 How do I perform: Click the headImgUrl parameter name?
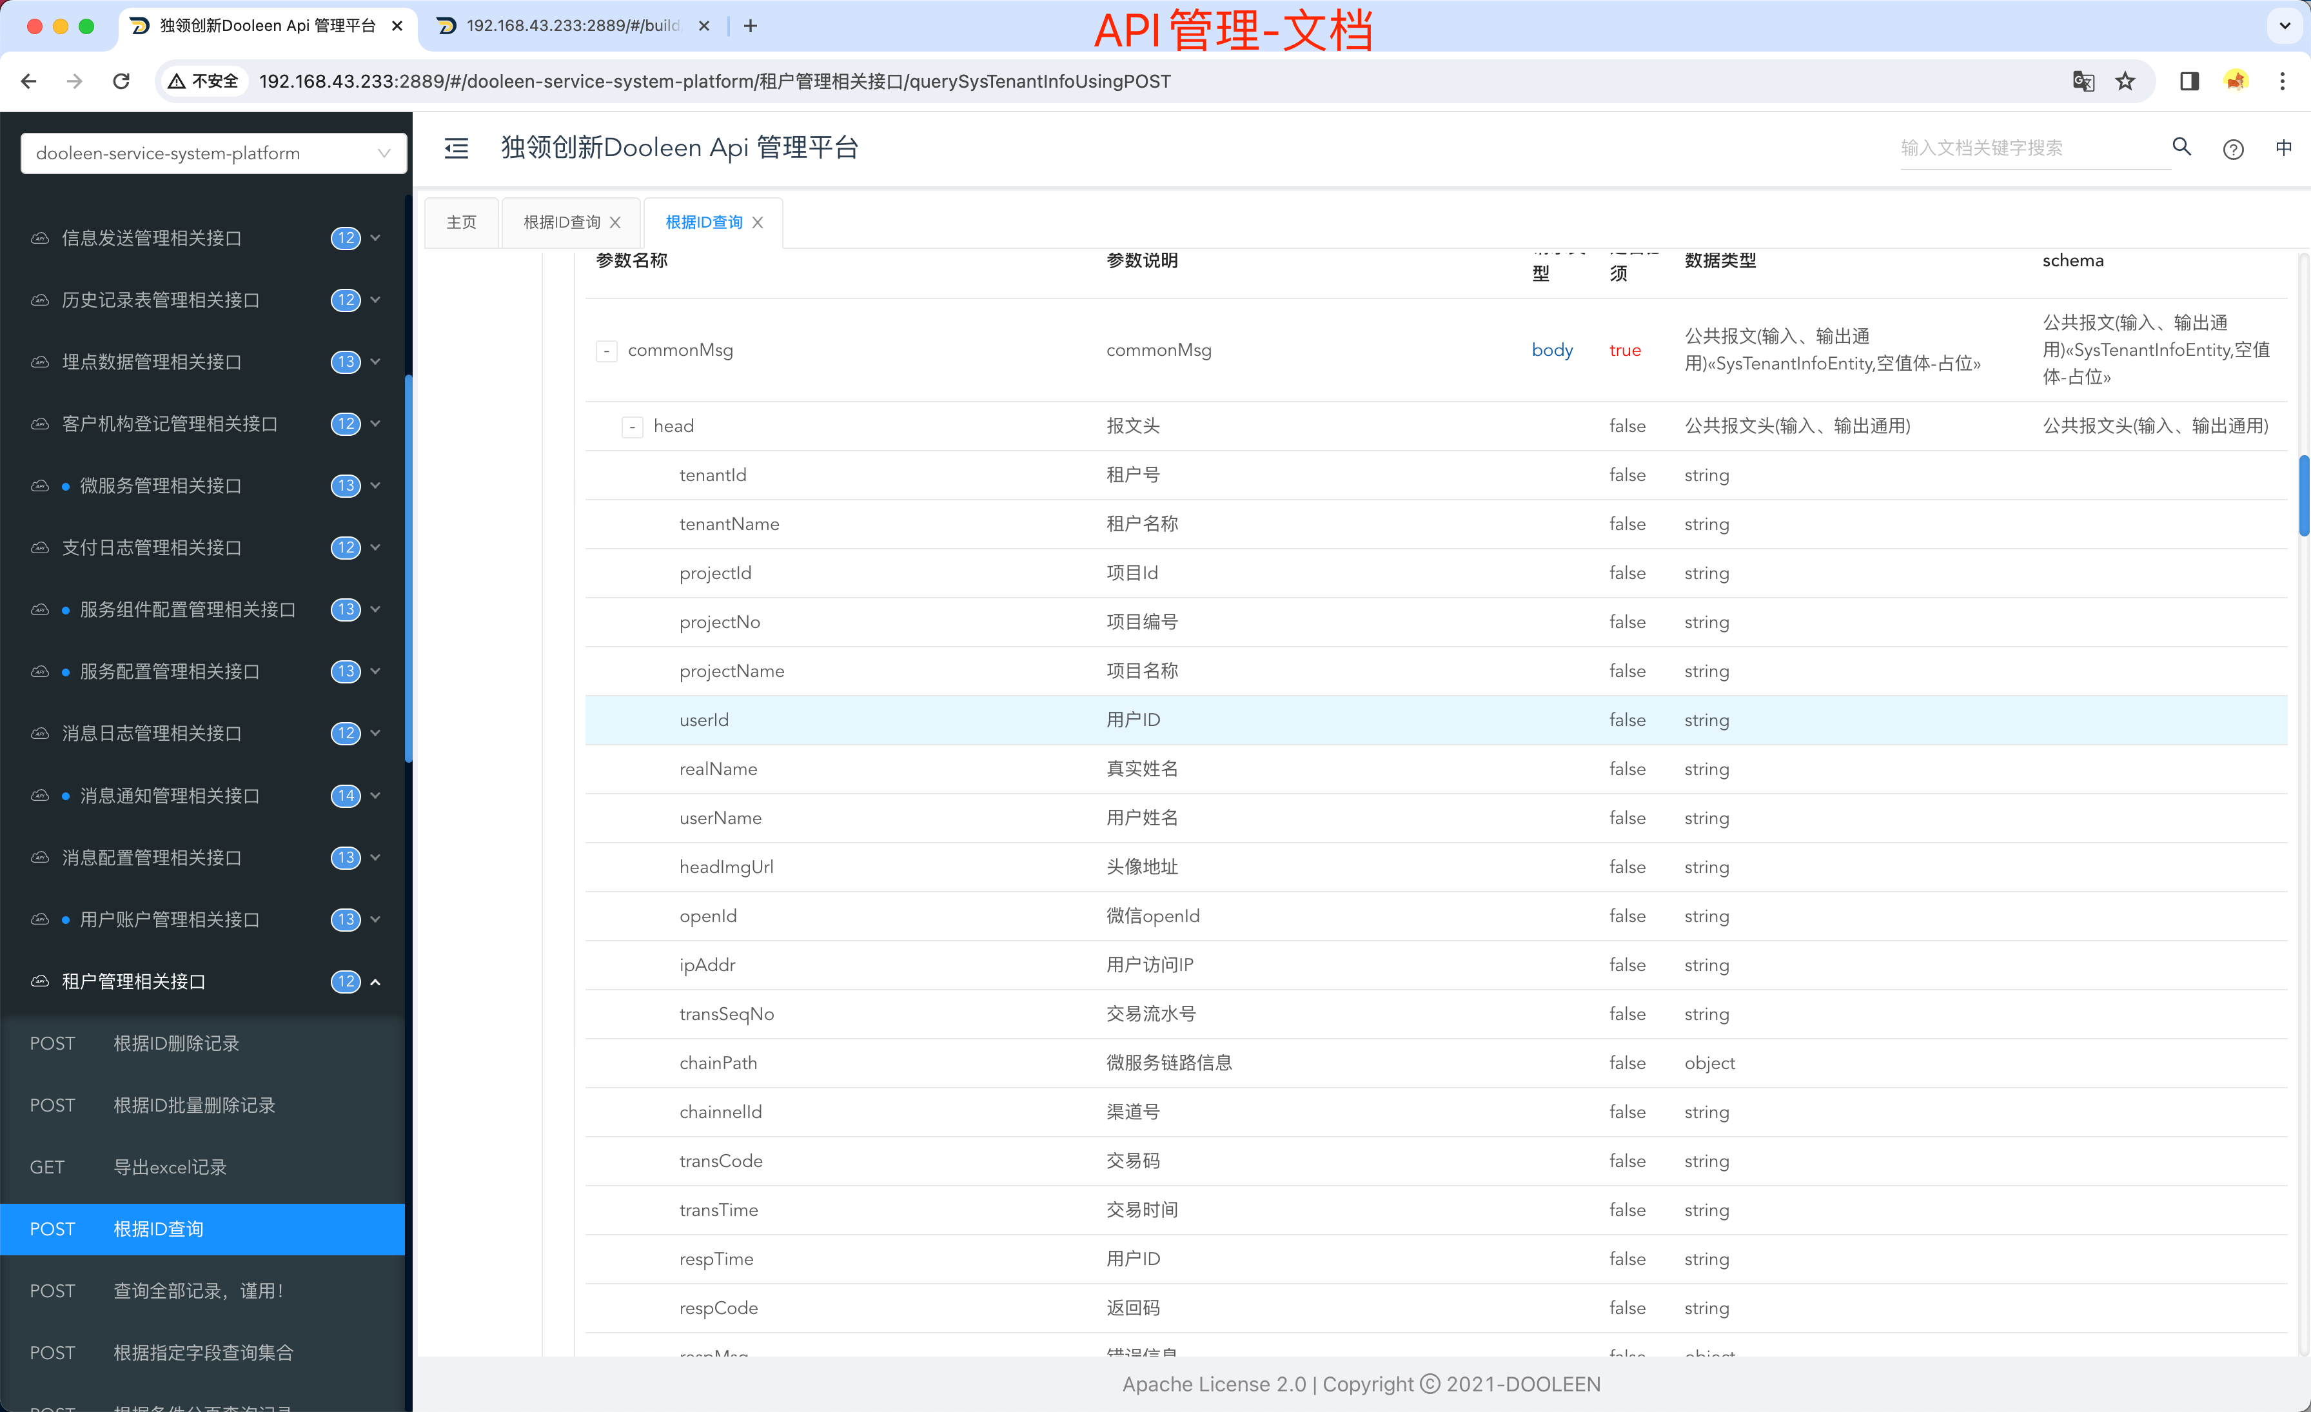tap(727, 867)
